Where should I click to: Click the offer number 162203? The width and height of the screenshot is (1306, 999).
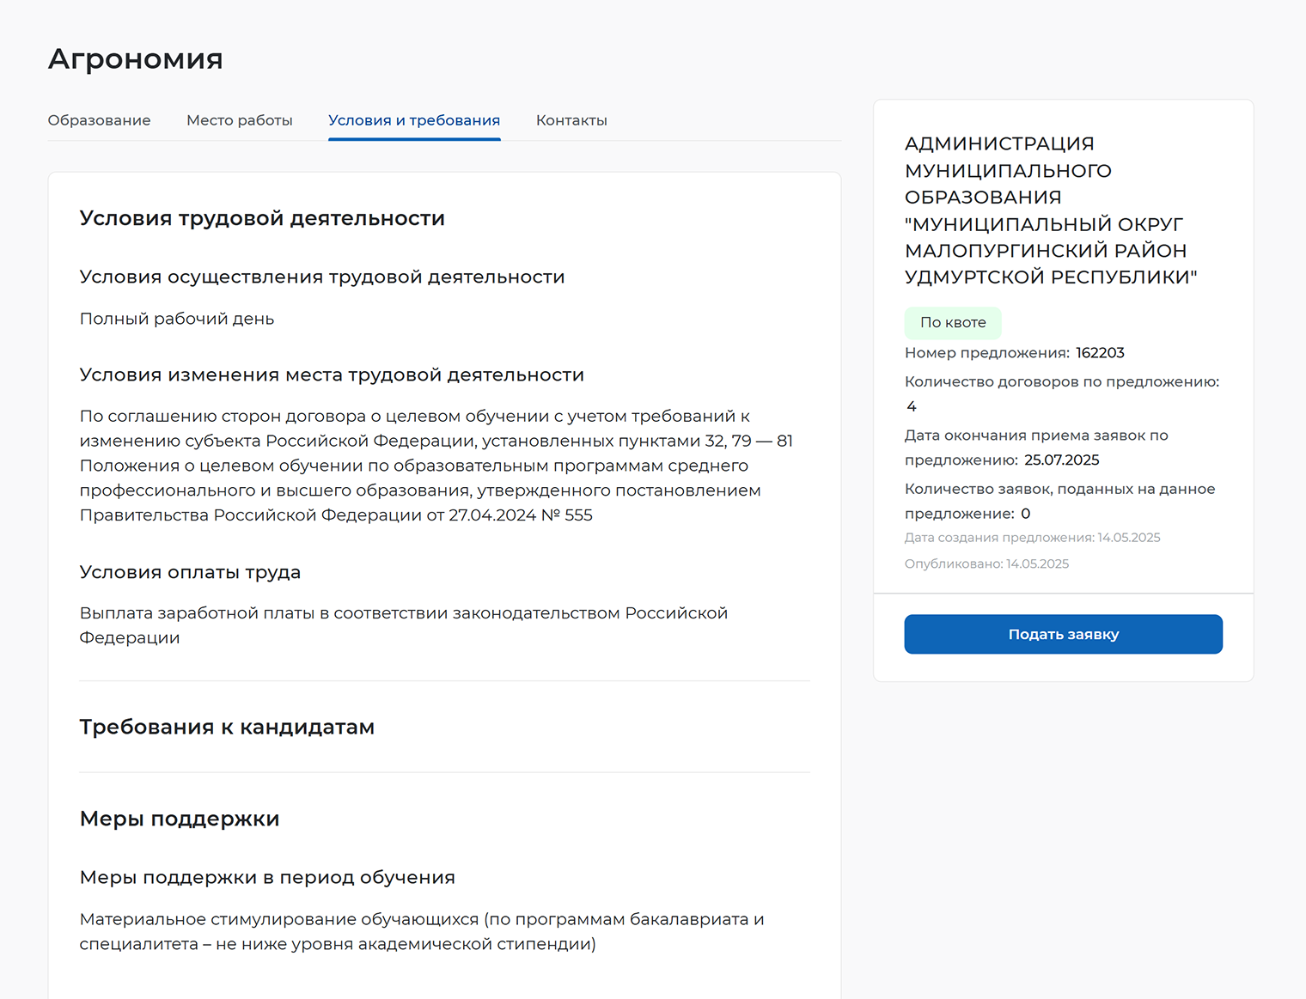pyautogui.click(x=1100, y=353)
